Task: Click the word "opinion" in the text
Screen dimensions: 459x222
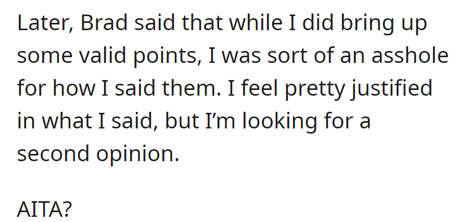Action: pos(137,152)
